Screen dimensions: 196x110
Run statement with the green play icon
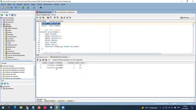[x=37, y=18]
